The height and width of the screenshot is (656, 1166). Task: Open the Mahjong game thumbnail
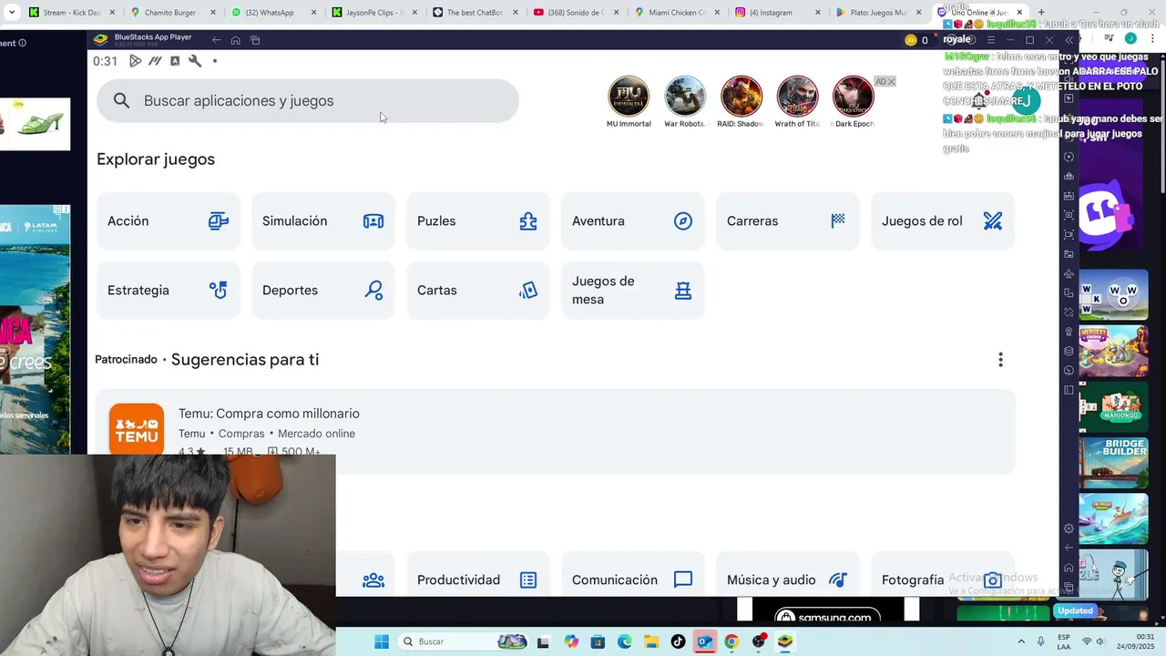click(1113, 406)
